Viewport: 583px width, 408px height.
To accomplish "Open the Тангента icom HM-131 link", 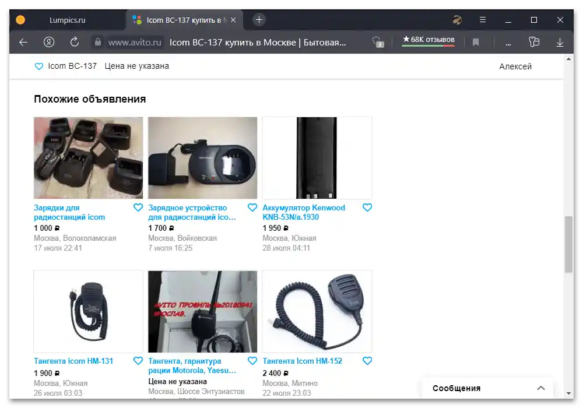I will [73, 361].
